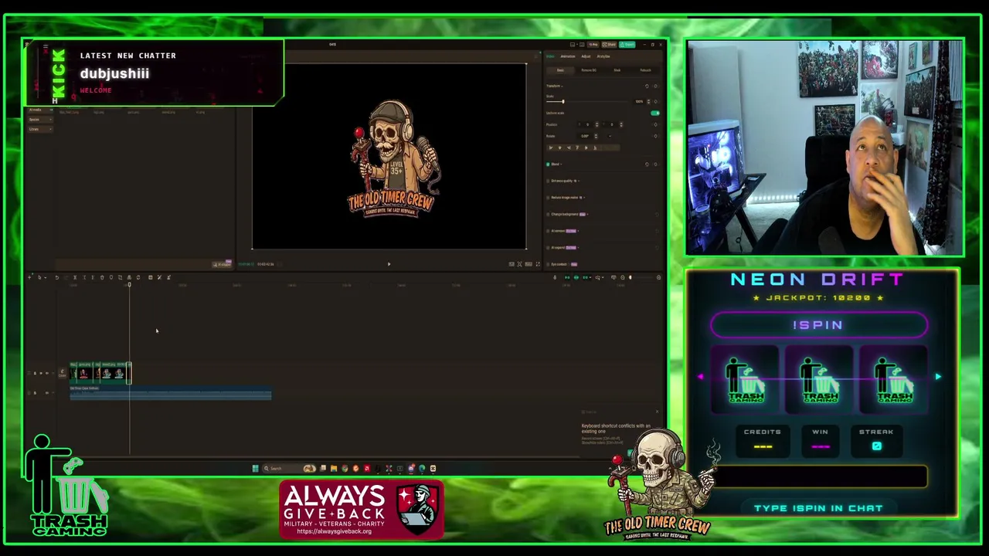This screenshot has height=556, width=989.
Task: Click the Position X value field
Action: click(587, 124)
